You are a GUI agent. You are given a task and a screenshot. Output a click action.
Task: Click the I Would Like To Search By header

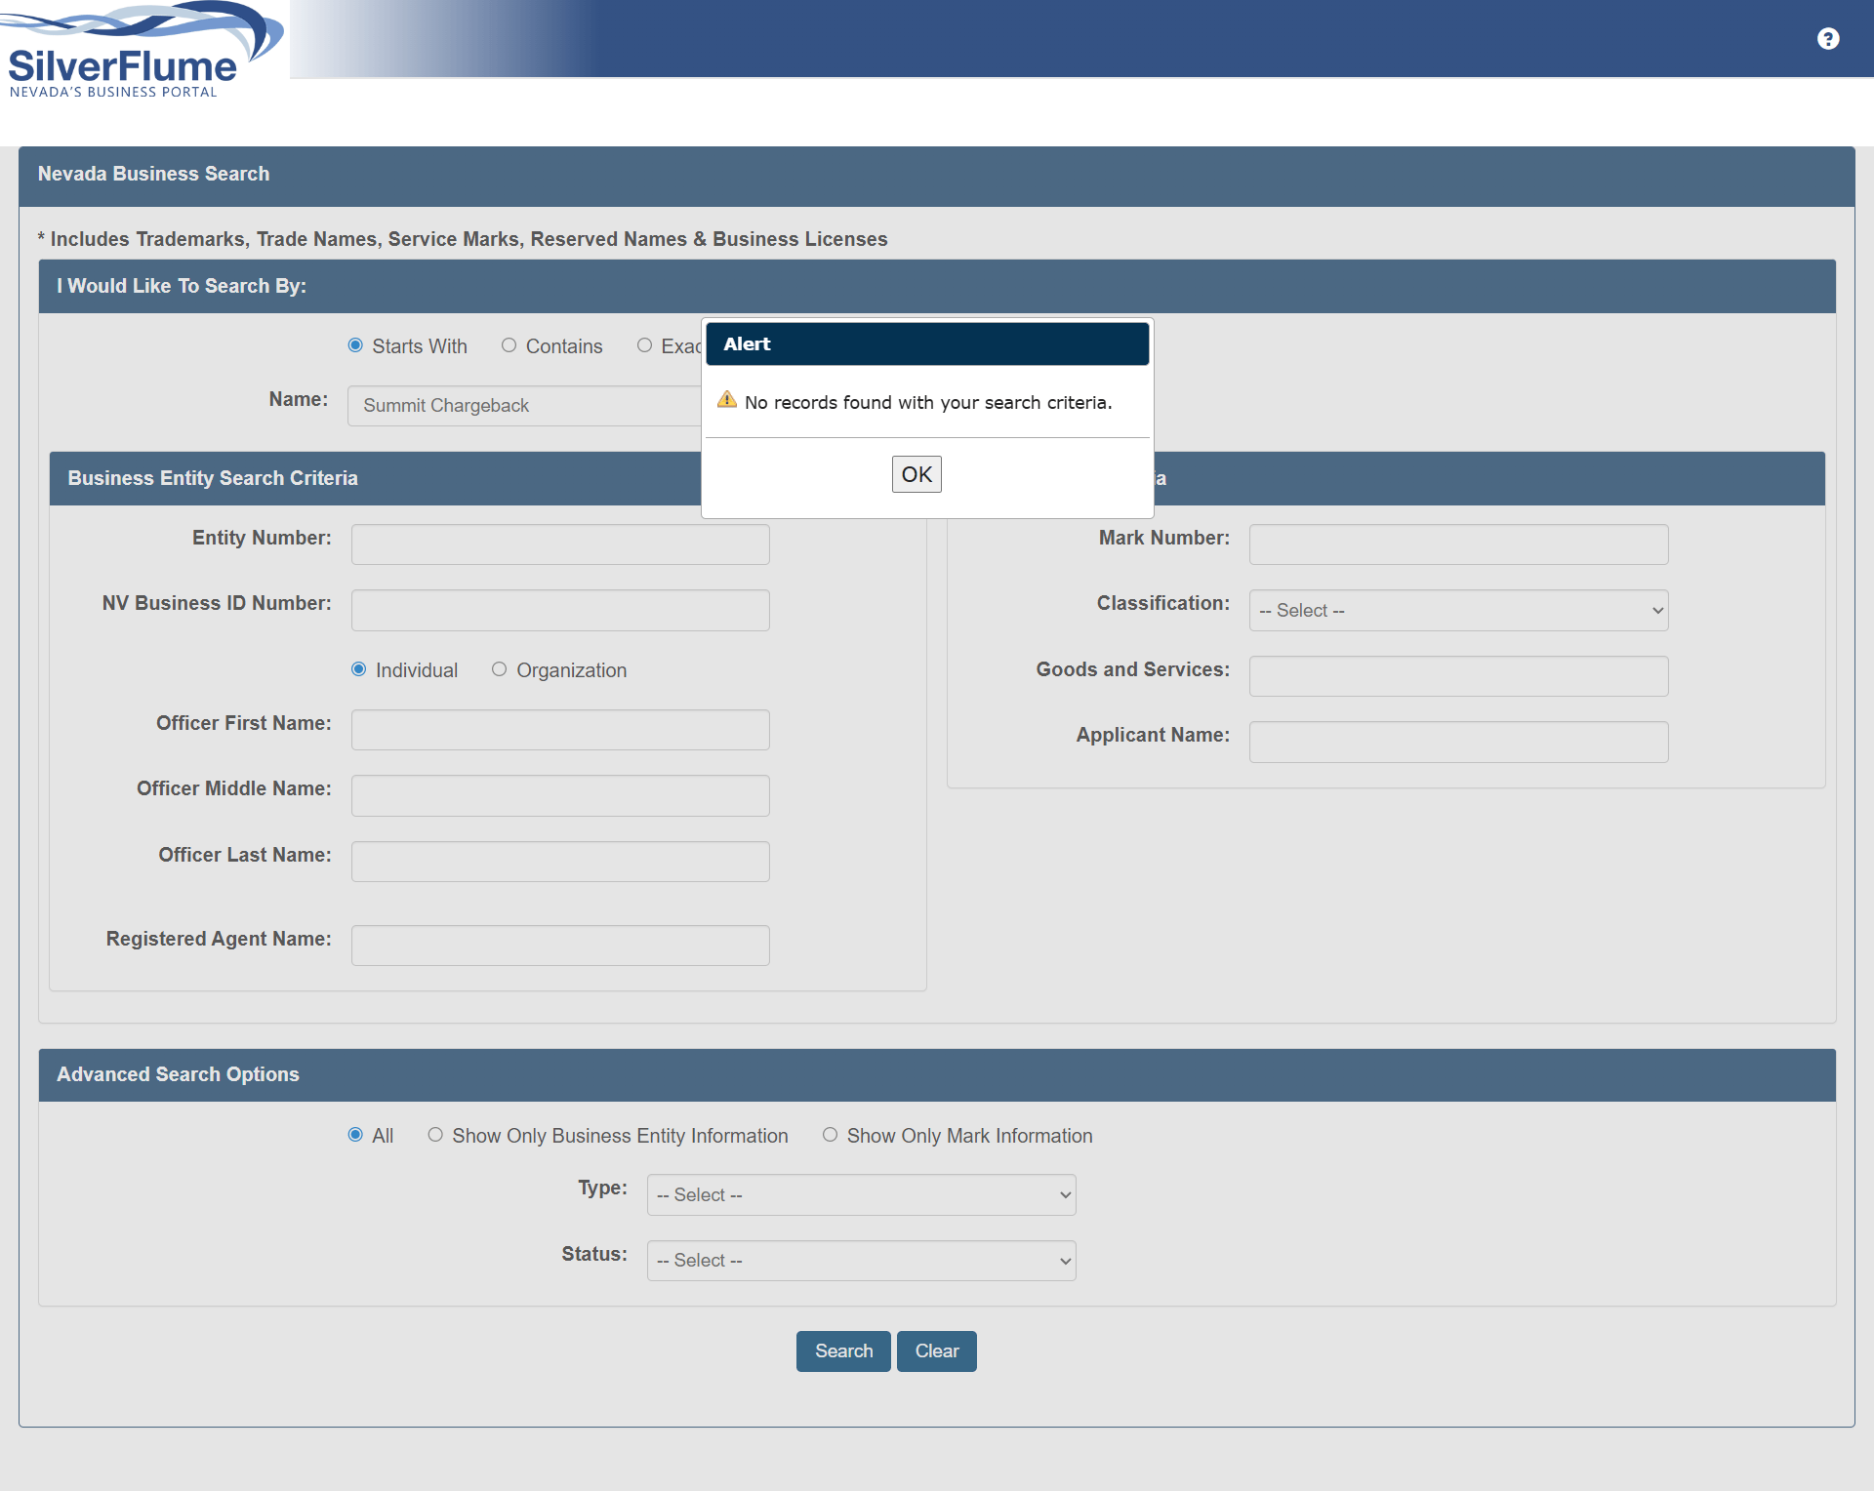[x=936, y=286]
